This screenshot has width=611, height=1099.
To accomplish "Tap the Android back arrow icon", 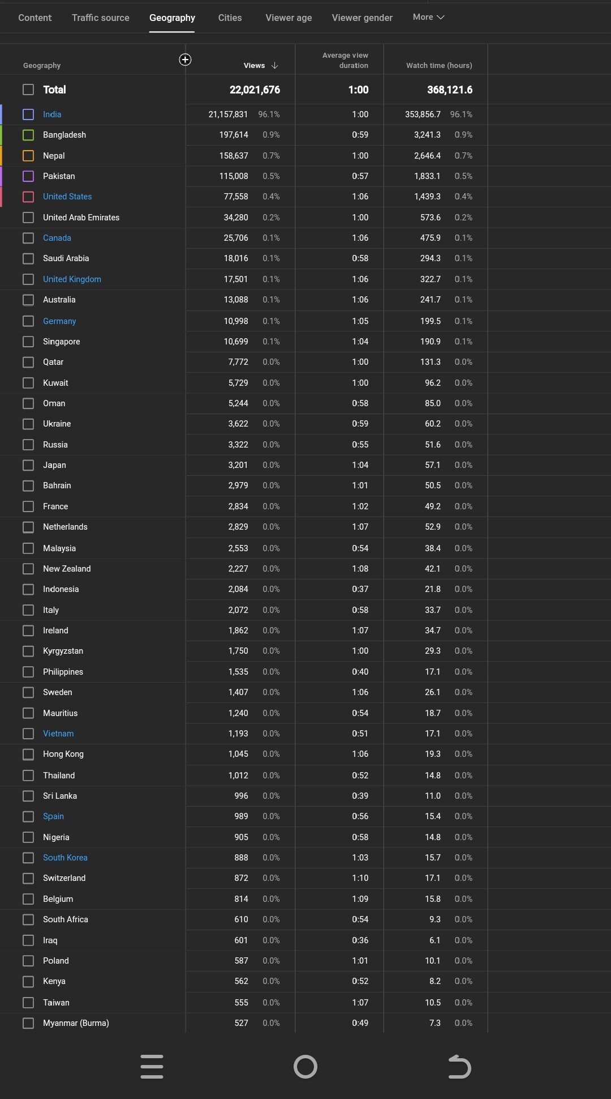I will coord(459,1067).
